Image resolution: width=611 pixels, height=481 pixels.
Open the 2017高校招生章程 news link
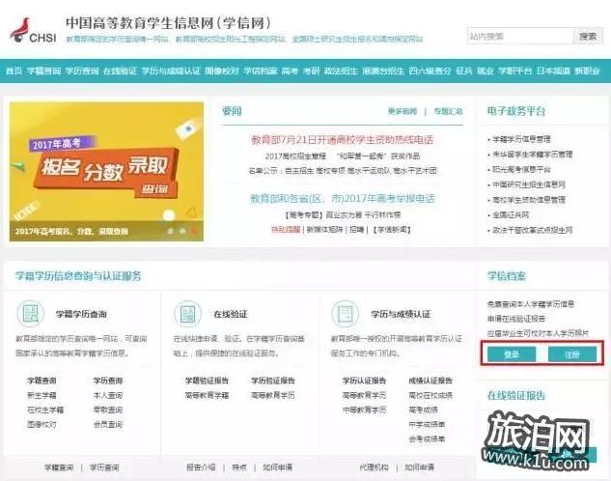tap(295, 156)
